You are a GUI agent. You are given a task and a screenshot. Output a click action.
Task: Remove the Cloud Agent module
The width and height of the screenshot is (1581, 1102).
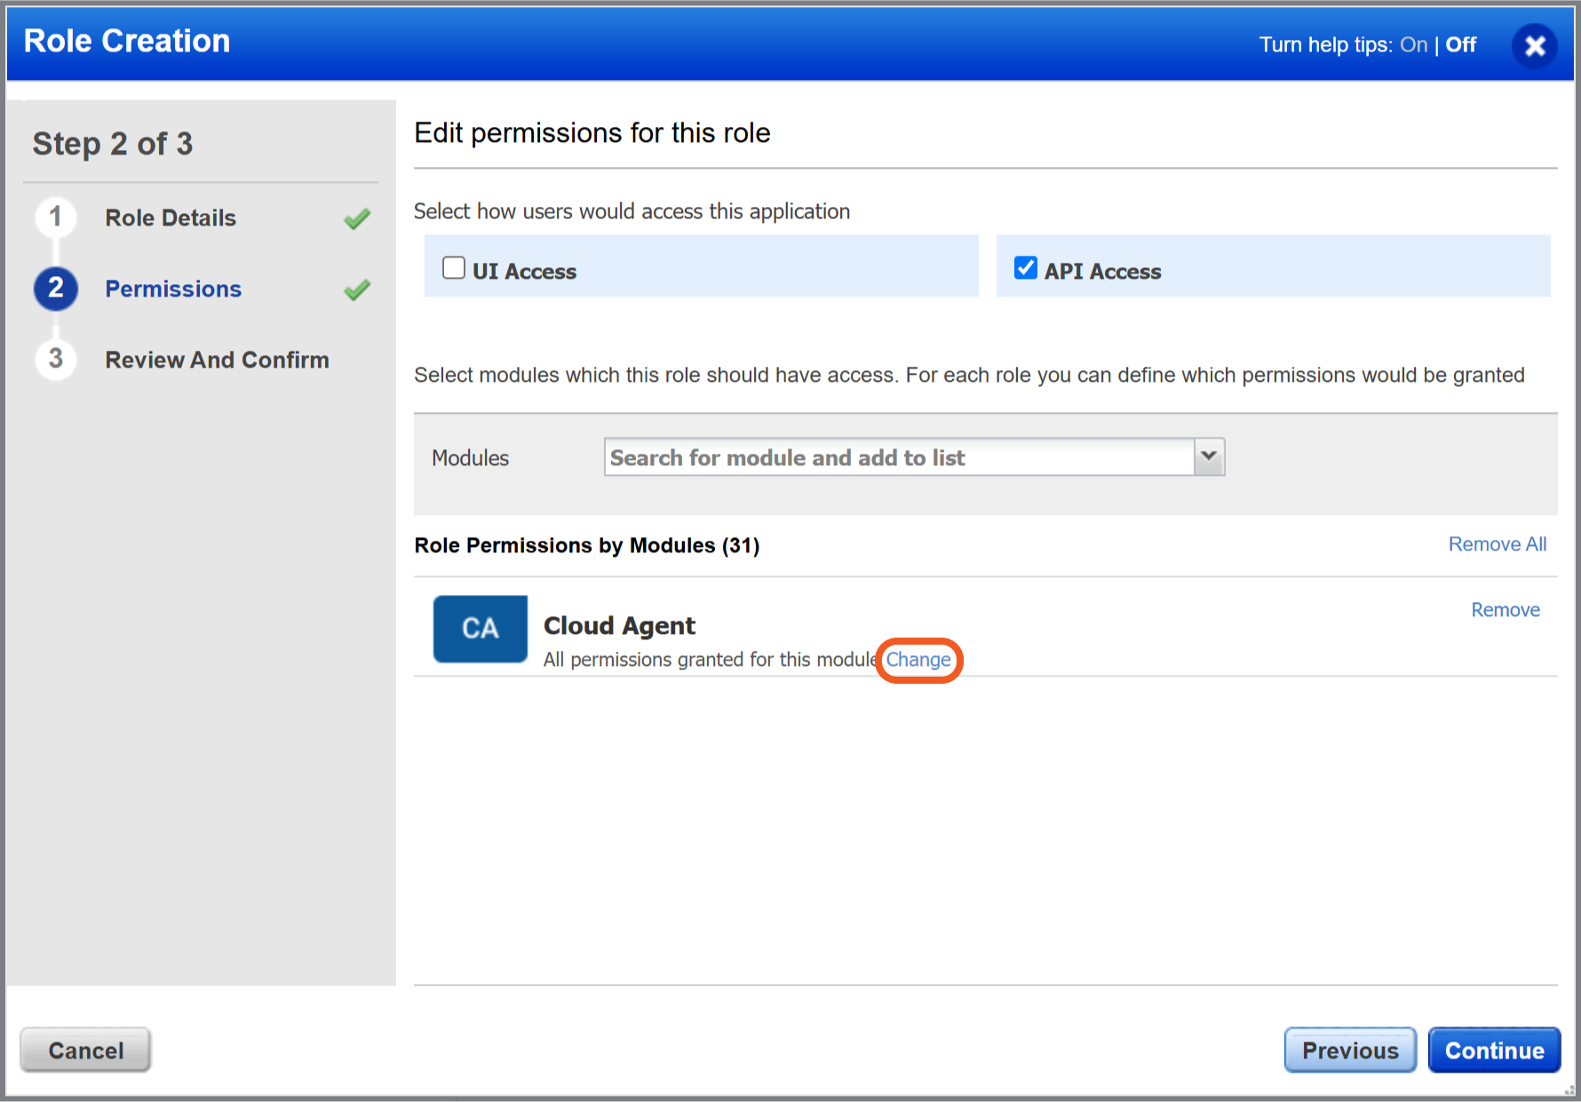pos(1505,610)
